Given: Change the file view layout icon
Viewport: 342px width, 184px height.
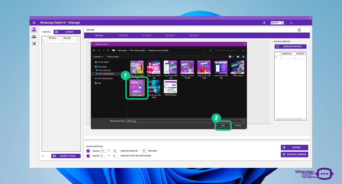Looking at the screenshot, I should 230,57.
